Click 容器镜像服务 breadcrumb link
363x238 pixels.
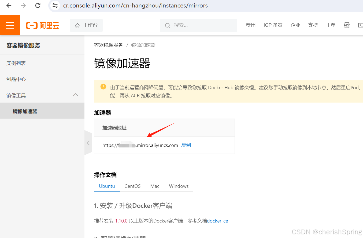point(108,45)
